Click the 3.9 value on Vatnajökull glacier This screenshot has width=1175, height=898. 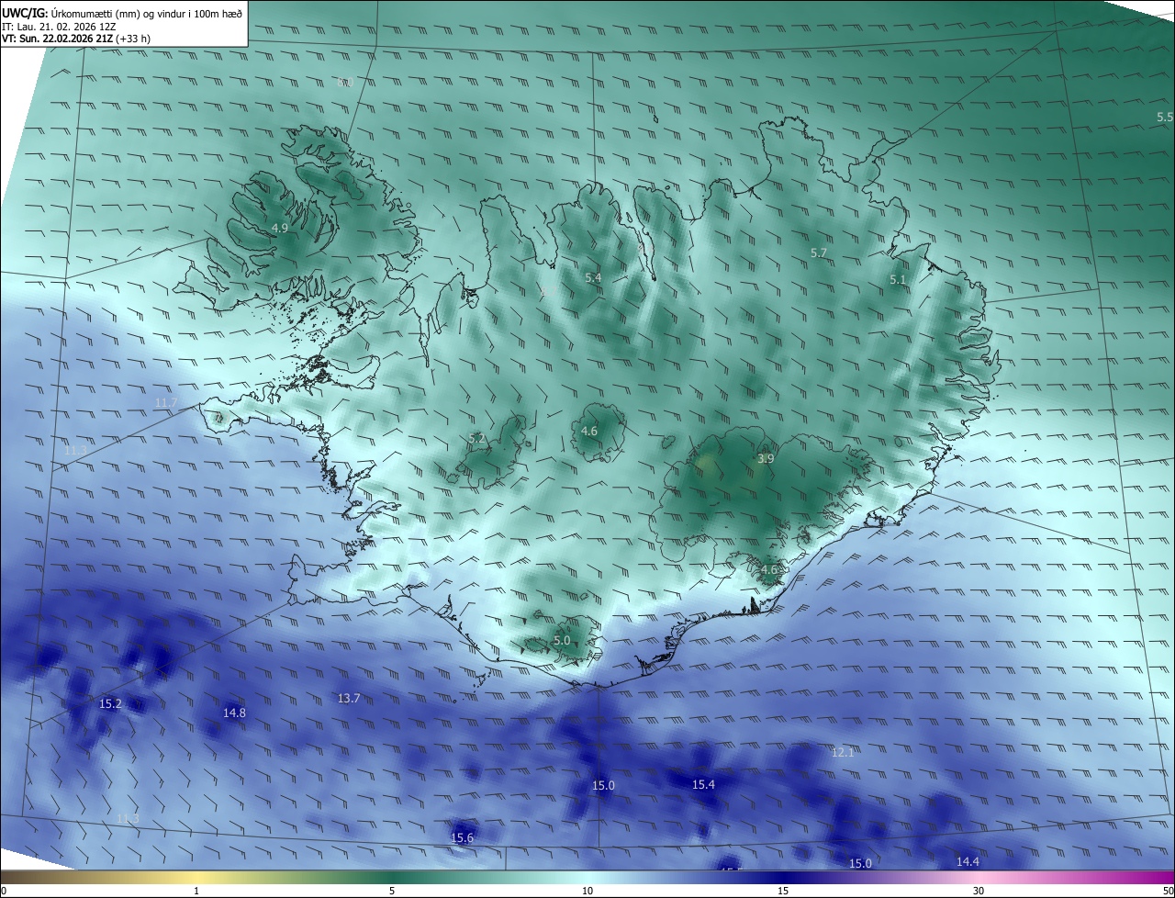766,458
